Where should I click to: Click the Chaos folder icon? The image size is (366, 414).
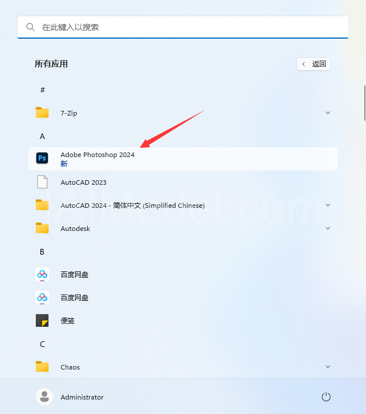coord(42,367)
